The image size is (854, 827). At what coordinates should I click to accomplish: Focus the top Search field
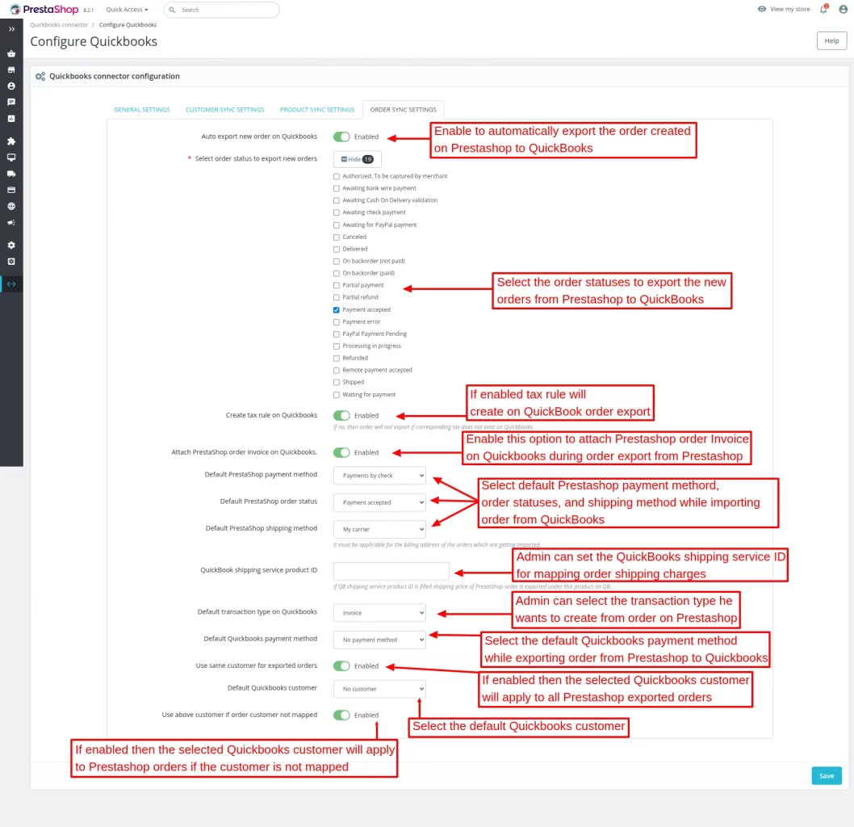coord(222,10)
